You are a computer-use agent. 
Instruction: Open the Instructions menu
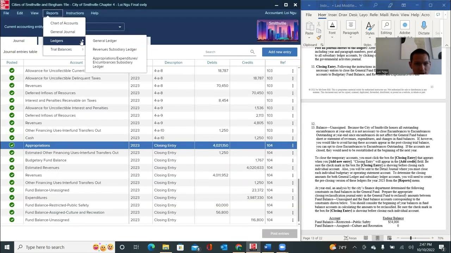pyautogui.click(x=75, y=13)
